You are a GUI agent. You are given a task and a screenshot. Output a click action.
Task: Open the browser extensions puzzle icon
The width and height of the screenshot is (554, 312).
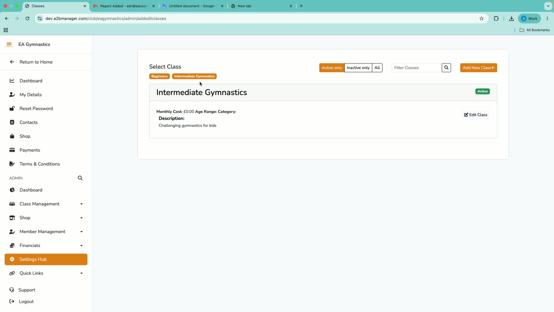(x=496, y=18)
